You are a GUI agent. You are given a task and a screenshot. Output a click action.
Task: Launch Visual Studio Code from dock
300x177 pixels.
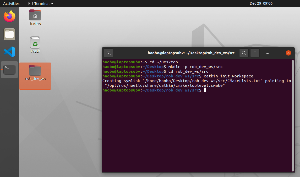tap(9, 52)
